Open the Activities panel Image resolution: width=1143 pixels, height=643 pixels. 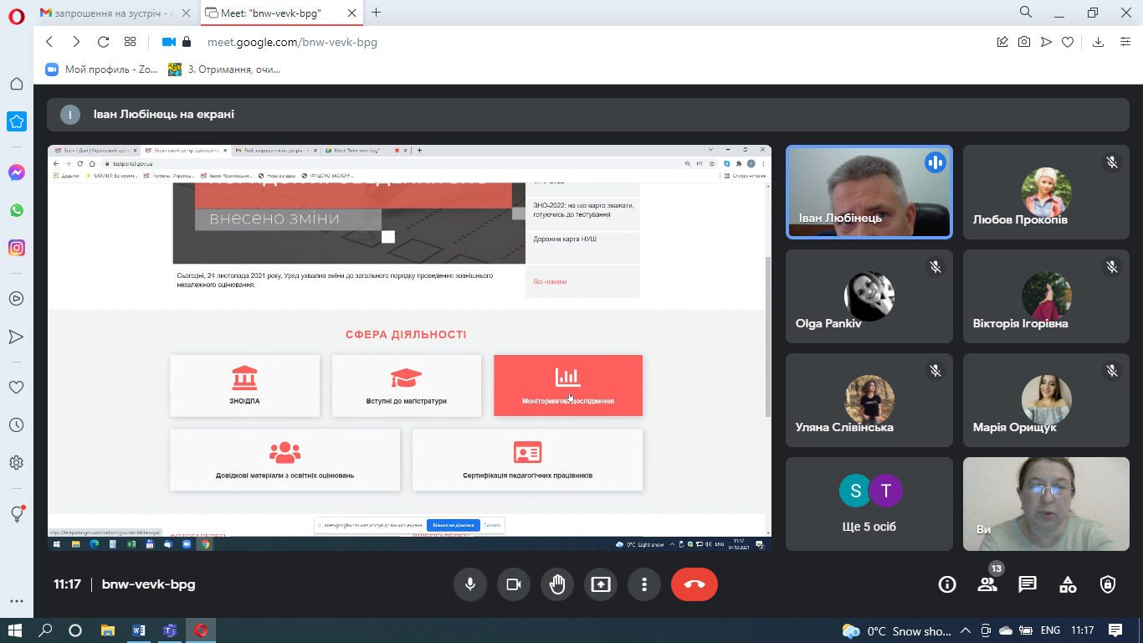point(1068,584)
